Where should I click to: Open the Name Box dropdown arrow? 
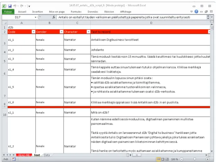(x=35, y=17)
